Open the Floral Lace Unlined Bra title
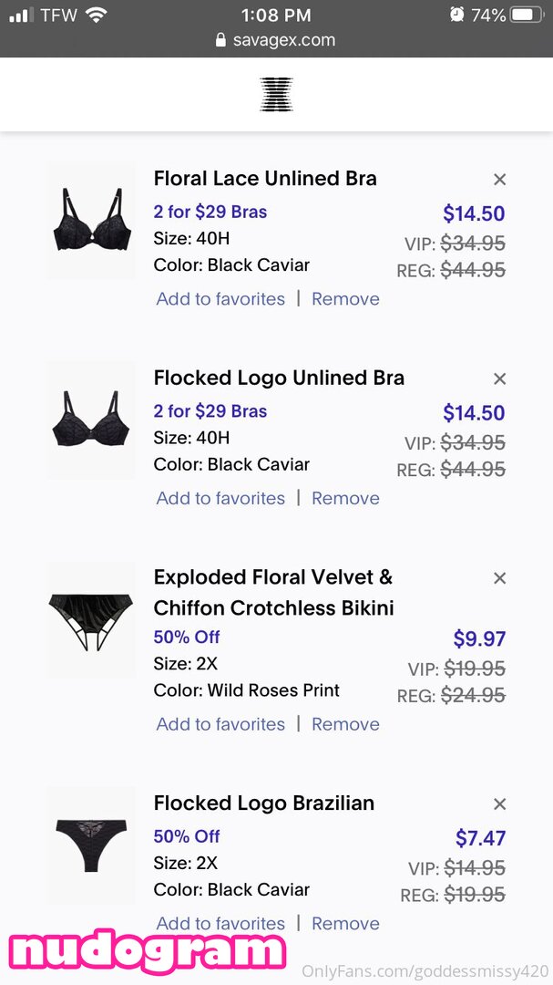553x985 pixels. coord(265,179)
